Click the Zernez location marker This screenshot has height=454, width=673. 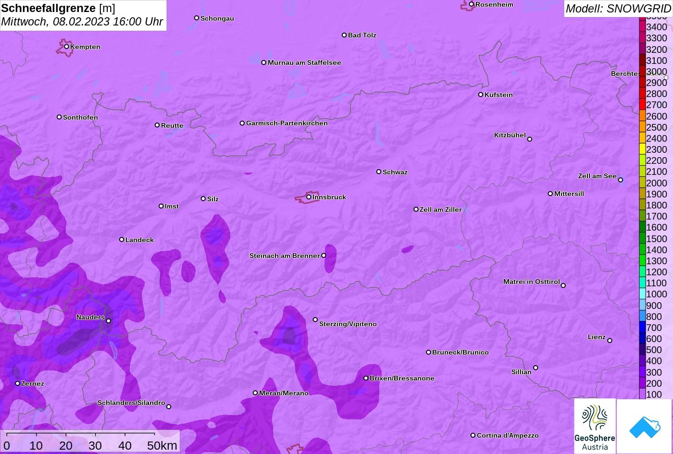(17, 383)
